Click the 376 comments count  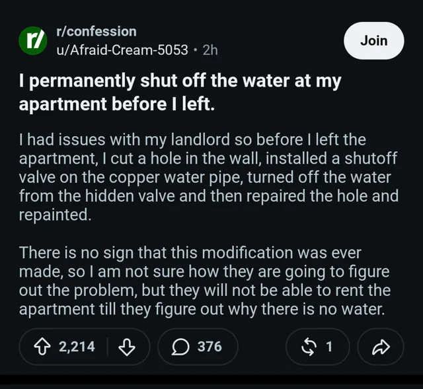(x=210, y=347)
